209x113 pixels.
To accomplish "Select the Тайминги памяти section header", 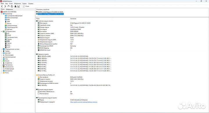I will 43,54.
